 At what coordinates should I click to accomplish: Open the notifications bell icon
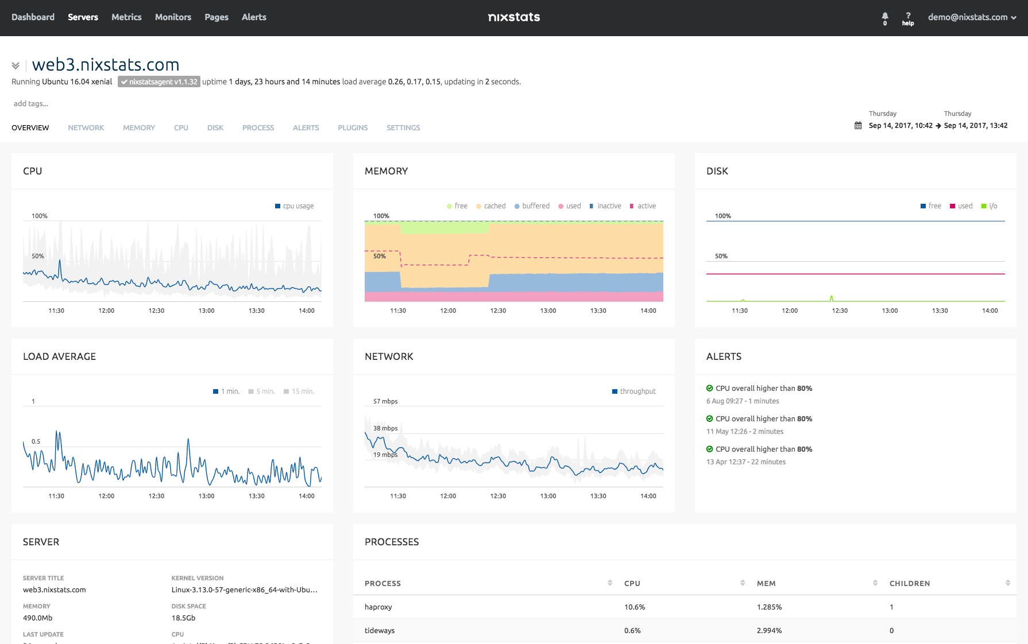(885, 17)
